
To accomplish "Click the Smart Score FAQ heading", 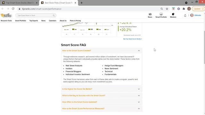I will click(x=73, y=45).
